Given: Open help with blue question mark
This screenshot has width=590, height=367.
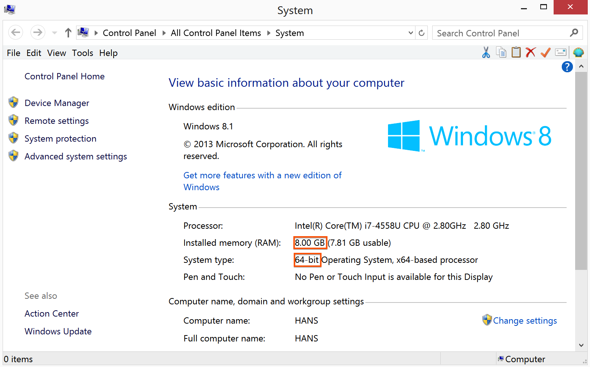Looking at the screenshot, I should point(567,67).
